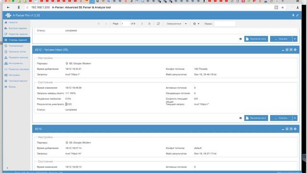This screenshot has width=307, height=173.
Task: Click Dec-18_18-46-19.txt result file name
Action: 205,74
